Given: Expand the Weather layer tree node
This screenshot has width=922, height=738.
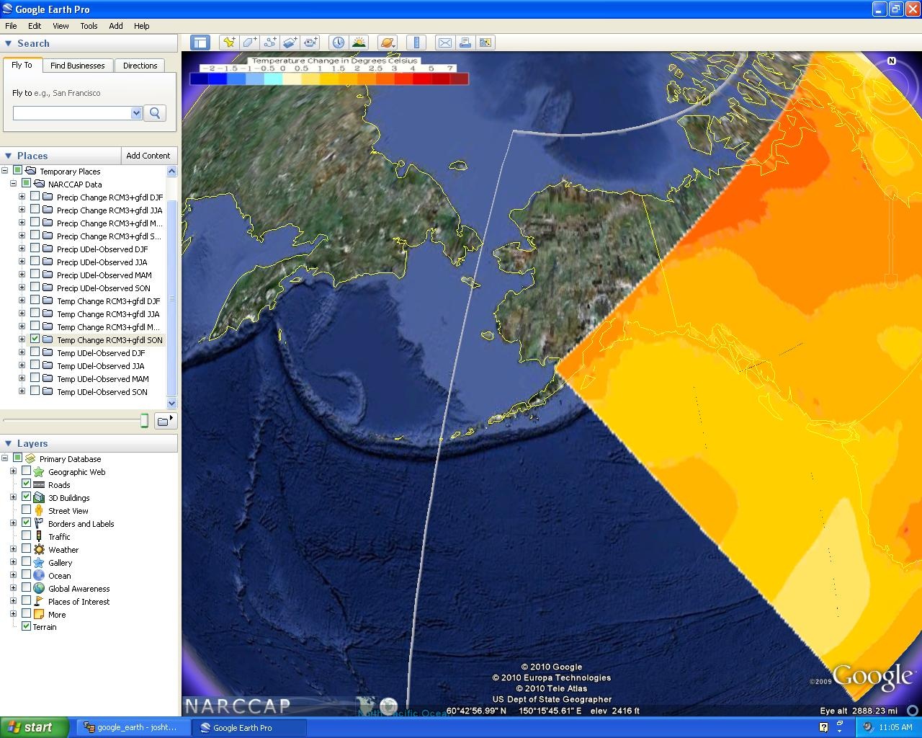Looking at the screenshot, I should [13, 549].
